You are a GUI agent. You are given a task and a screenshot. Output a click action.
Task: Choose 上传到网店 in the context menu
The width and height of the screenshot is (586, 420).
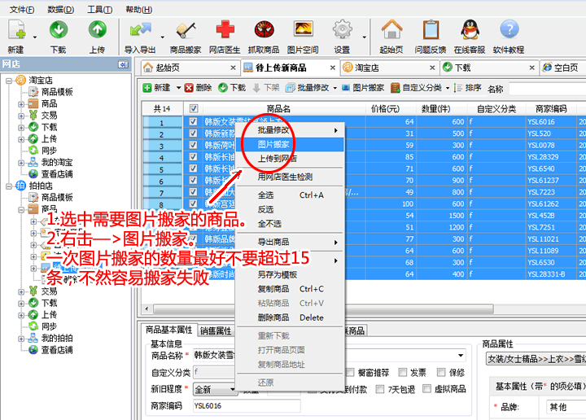click(290, 159)
